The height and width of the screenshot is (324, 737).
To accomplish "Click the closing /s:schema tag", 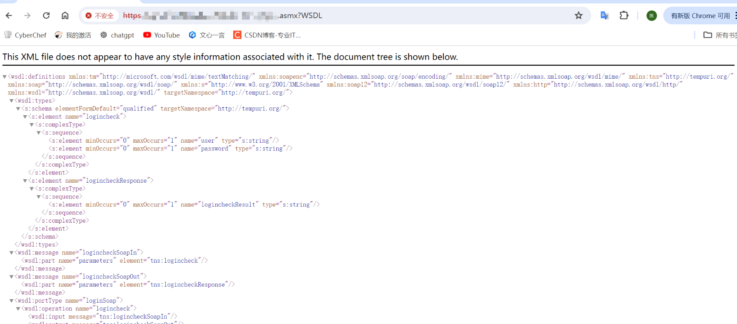I will pyautogui.click(x=40, y=237).
